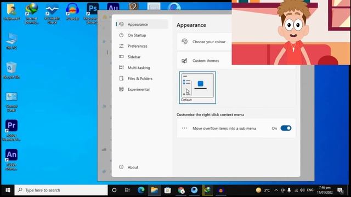Open the About page
This screenshot has height=197, width=351.
142,167
